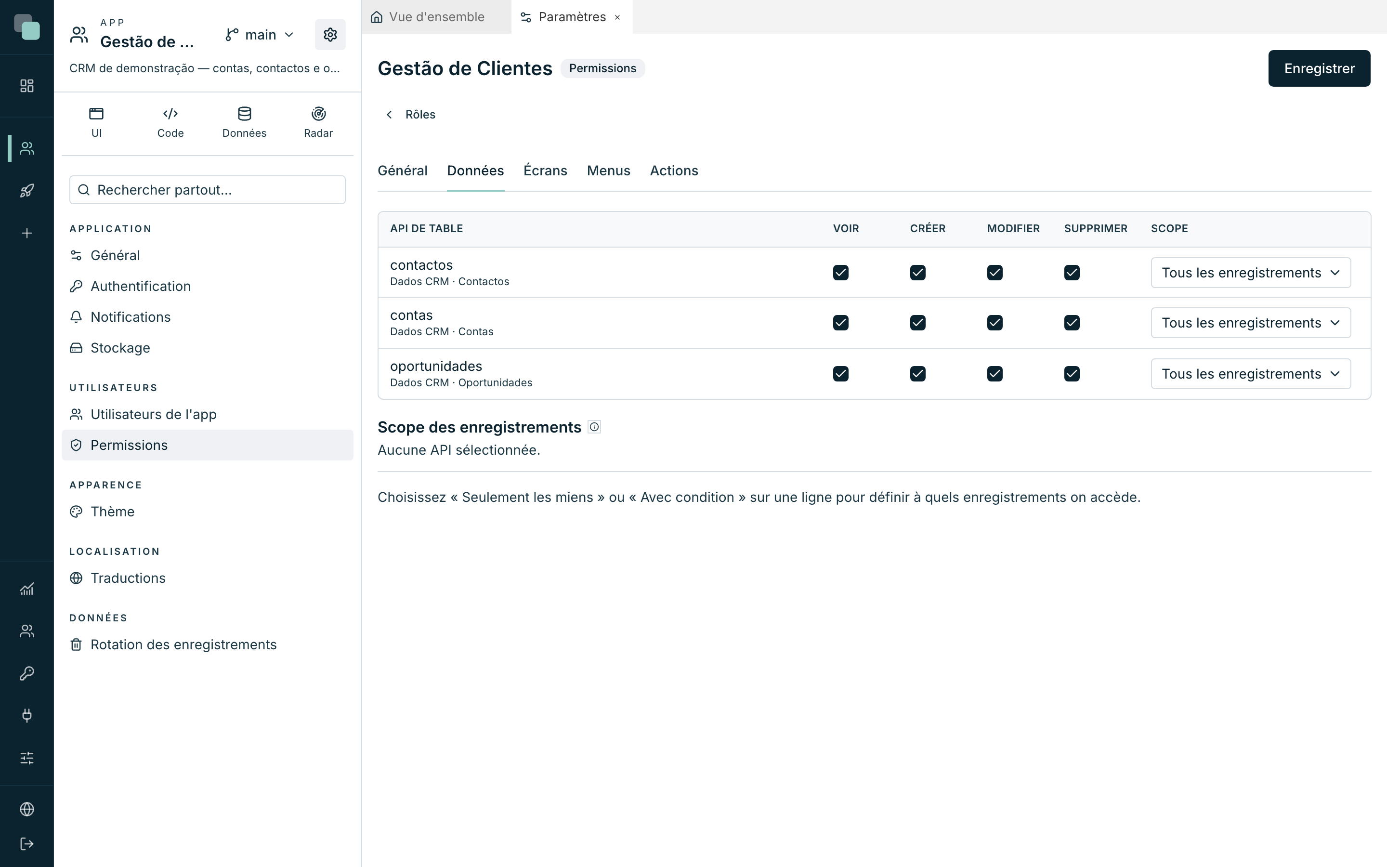
Task: Open scope dropdown for oportunidades
Action: 1251,374
